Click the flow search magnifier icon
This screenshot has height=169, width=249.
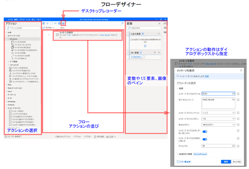(122, 23)
